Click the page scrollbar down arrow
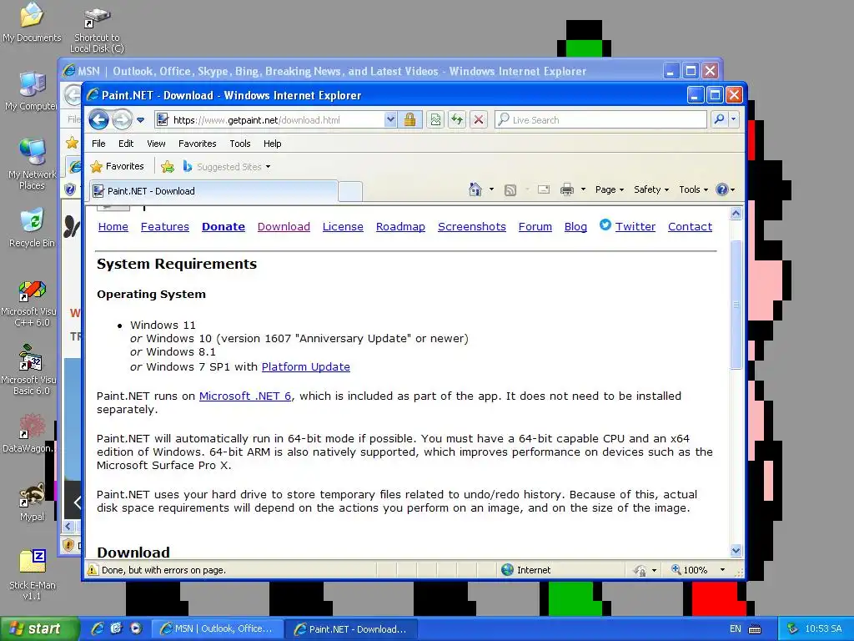 coord(736,551)
